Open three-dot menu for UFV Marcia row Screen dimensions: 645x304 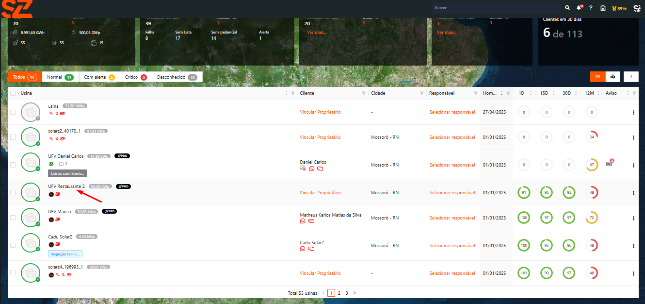pyautogui.click(x=633, y=218)
